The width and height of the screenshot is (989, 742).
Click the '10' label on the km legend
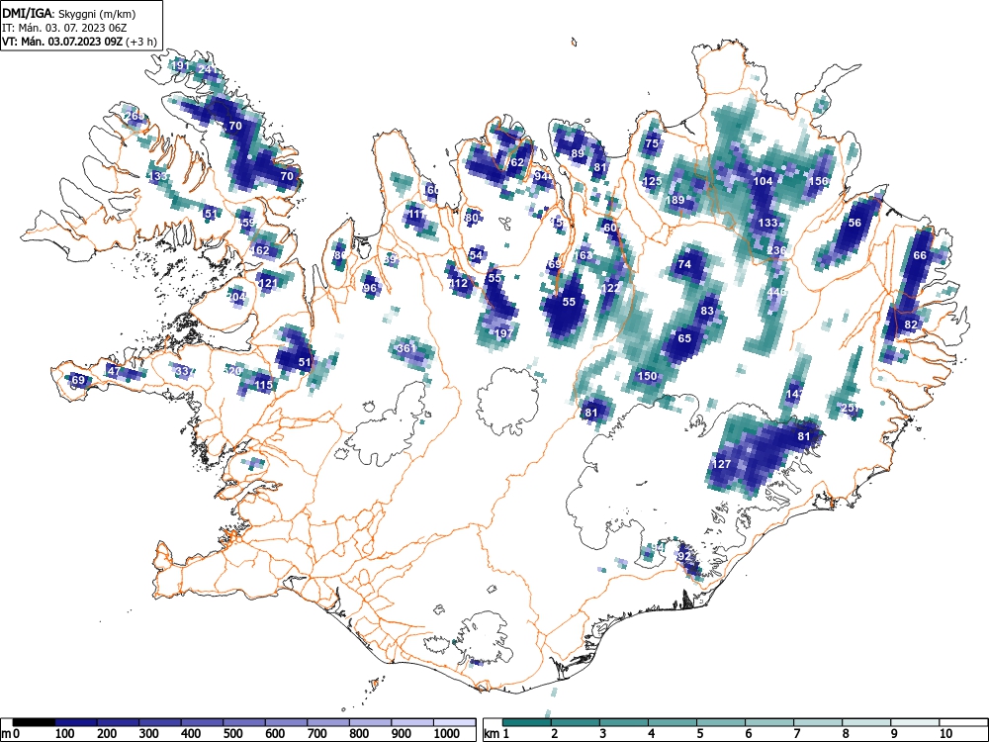tap(945, 734)
